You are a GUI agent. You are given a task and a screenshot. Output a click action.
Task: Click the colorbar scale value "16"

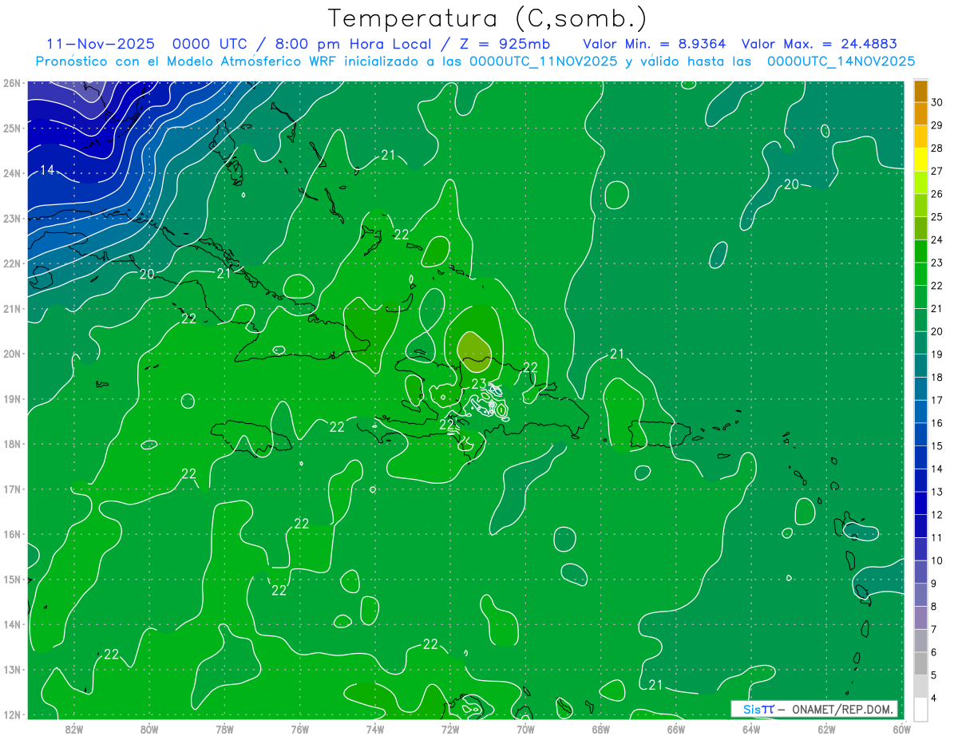(x=937, y=423)
